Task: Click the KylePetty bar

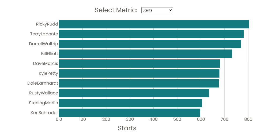Action: (x=139, y=73)
